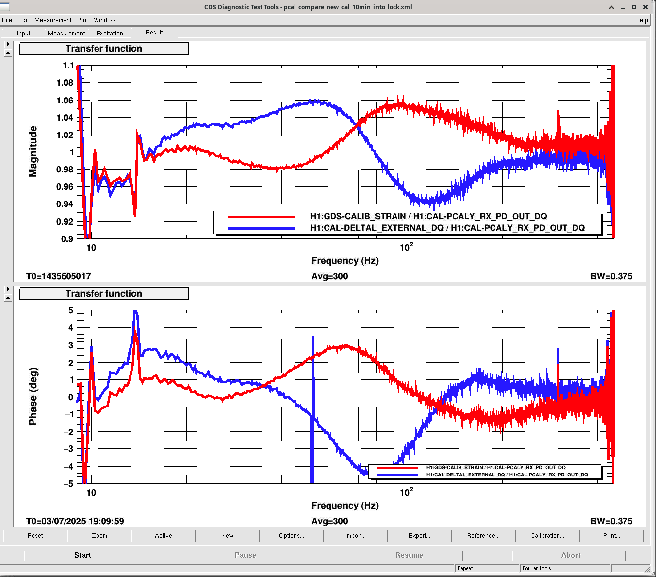Image resolution: width=656 pixels, height=577 pixels.
Task: Click the Magnitude axis label
Action: pos(33,152)
